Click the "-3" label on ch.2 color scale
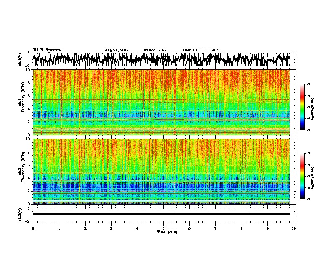Viewport: 331px width, 256px height. [308, 154]
